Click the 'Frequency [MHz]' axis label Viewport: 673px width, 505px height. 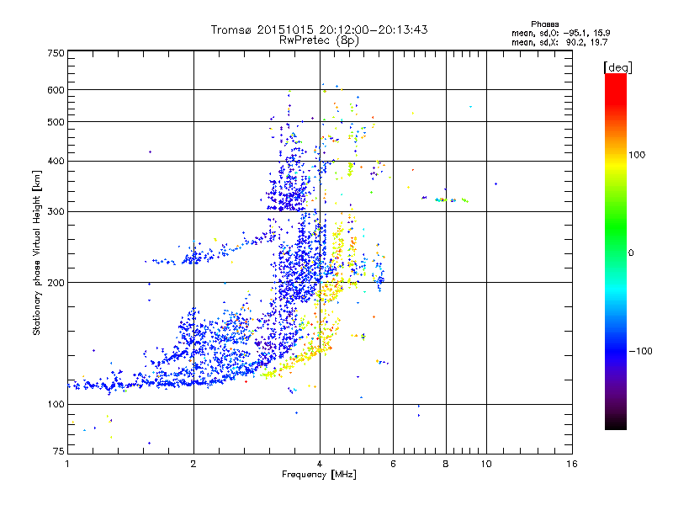coord(319,475)
